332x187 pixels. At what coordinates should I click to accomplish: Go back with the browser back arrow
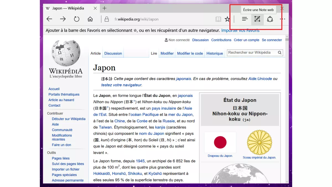49,19
